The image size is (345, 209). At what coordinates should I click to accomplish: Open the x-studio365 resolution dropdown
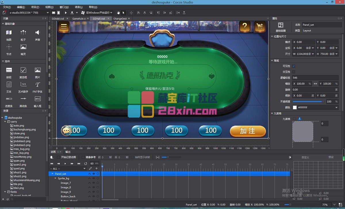point(29,13)
